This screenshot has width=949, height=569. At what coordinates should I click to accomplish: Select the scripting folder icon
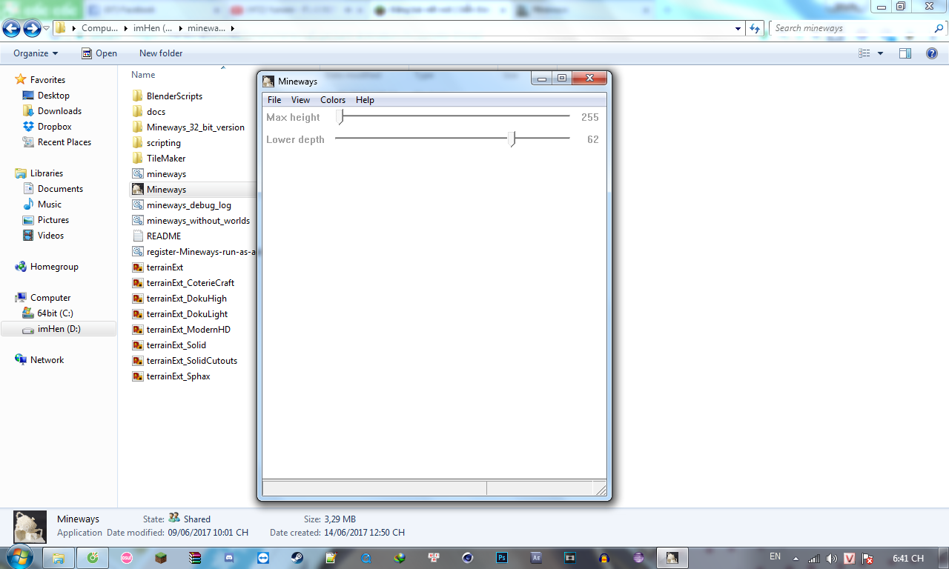click(x=137, y=143)
